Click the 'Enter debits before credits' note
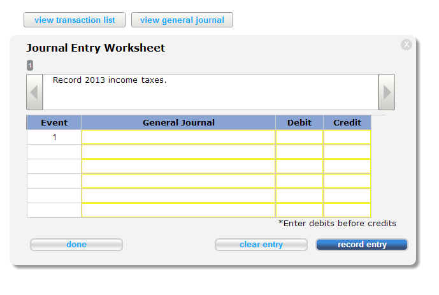Image resolution: width=439 pixels, height=295 pixels. coord(337,224)
